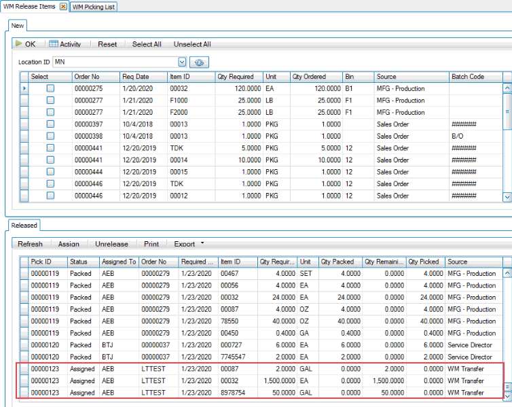Click the Assign button in Released toolbar

(x=69, y=244)
